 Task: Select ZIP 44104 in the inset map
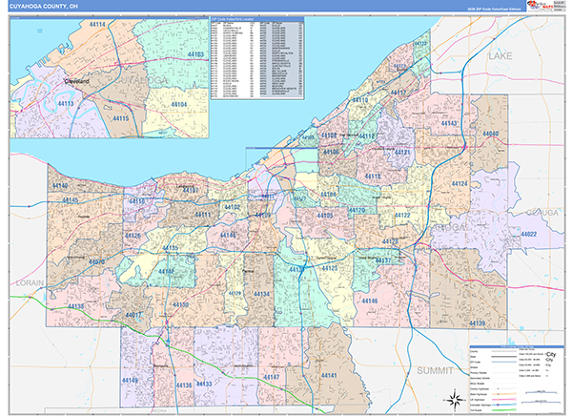pyautogui.click(x=179, y=104)
